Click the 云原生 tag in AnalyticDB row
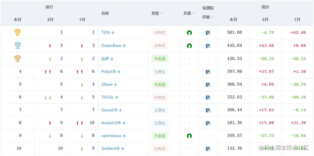 click(160, 123)
